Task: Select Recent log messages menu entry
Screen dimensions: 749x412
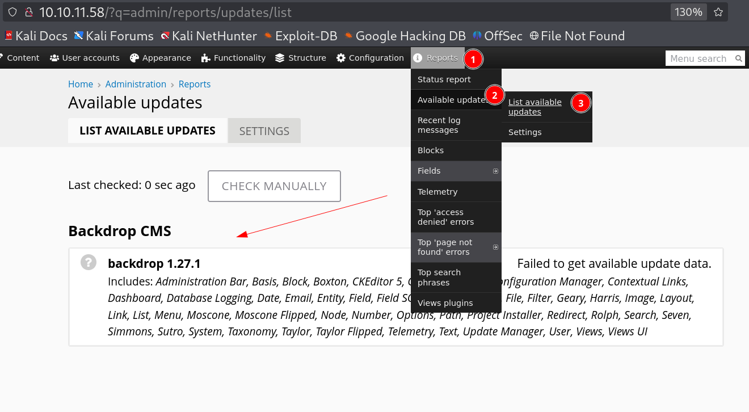Action: point(456,125)
